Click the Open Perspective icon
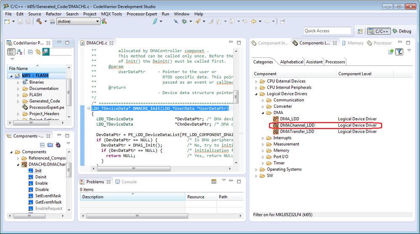The image size is (420, 234). 360,31
